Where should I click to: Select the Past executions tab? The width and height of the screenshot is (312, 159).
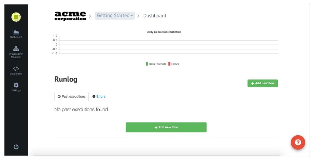[71, 96]
